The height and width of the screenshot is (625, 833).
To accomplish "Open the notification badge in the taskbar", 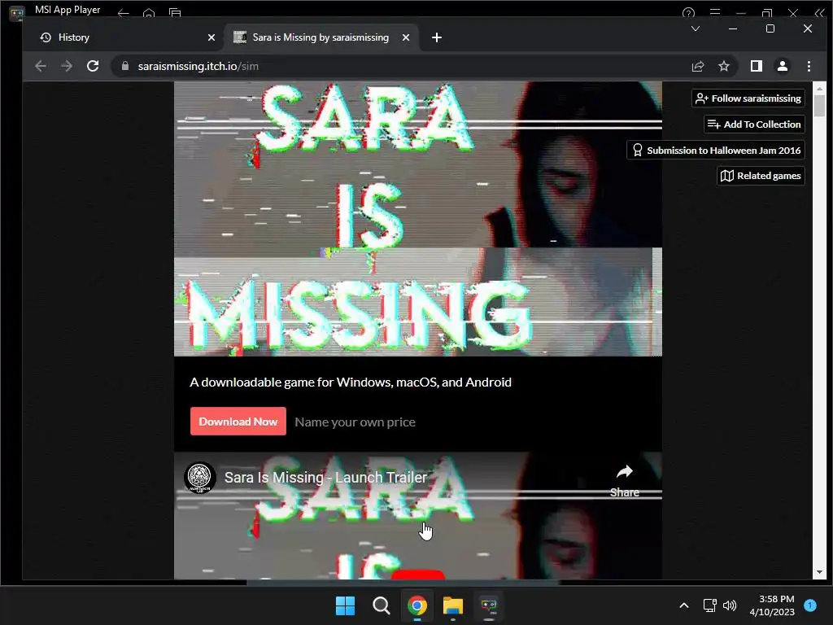I will pyautogui.click(x=810, y=605).
